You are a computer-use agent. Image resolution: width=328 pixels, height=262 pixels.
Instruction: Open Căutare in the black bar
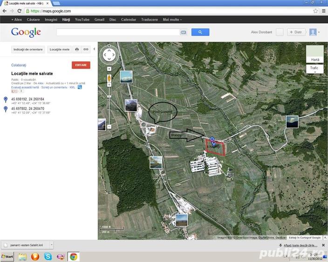tap(33, 20)
